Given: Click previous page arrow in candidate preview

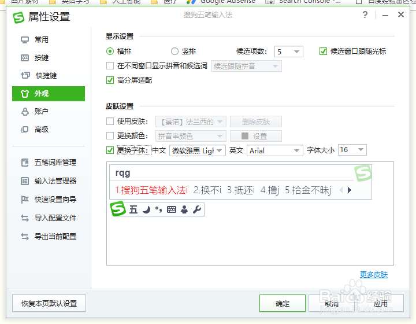Looking at the screenshot, I should click(x=341, y=190).
